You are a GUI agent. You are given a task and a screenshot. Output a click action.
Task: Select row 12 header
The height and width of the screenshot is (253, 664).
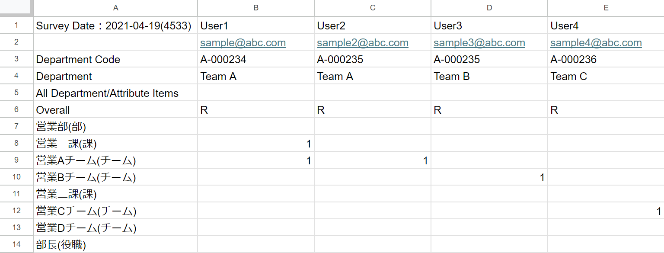(x=16, y=211)
